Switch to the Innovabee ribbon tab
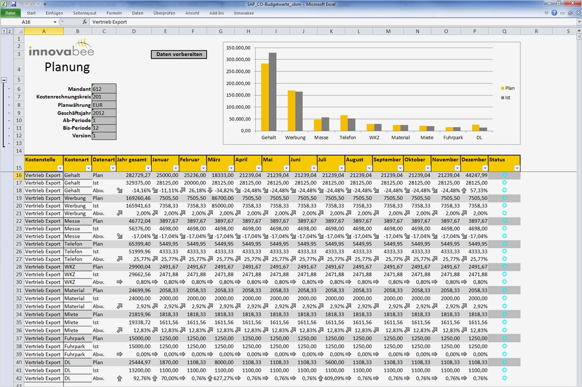Image resolution: width=582 pixels, height=387 pixels. tap(243, 13)
